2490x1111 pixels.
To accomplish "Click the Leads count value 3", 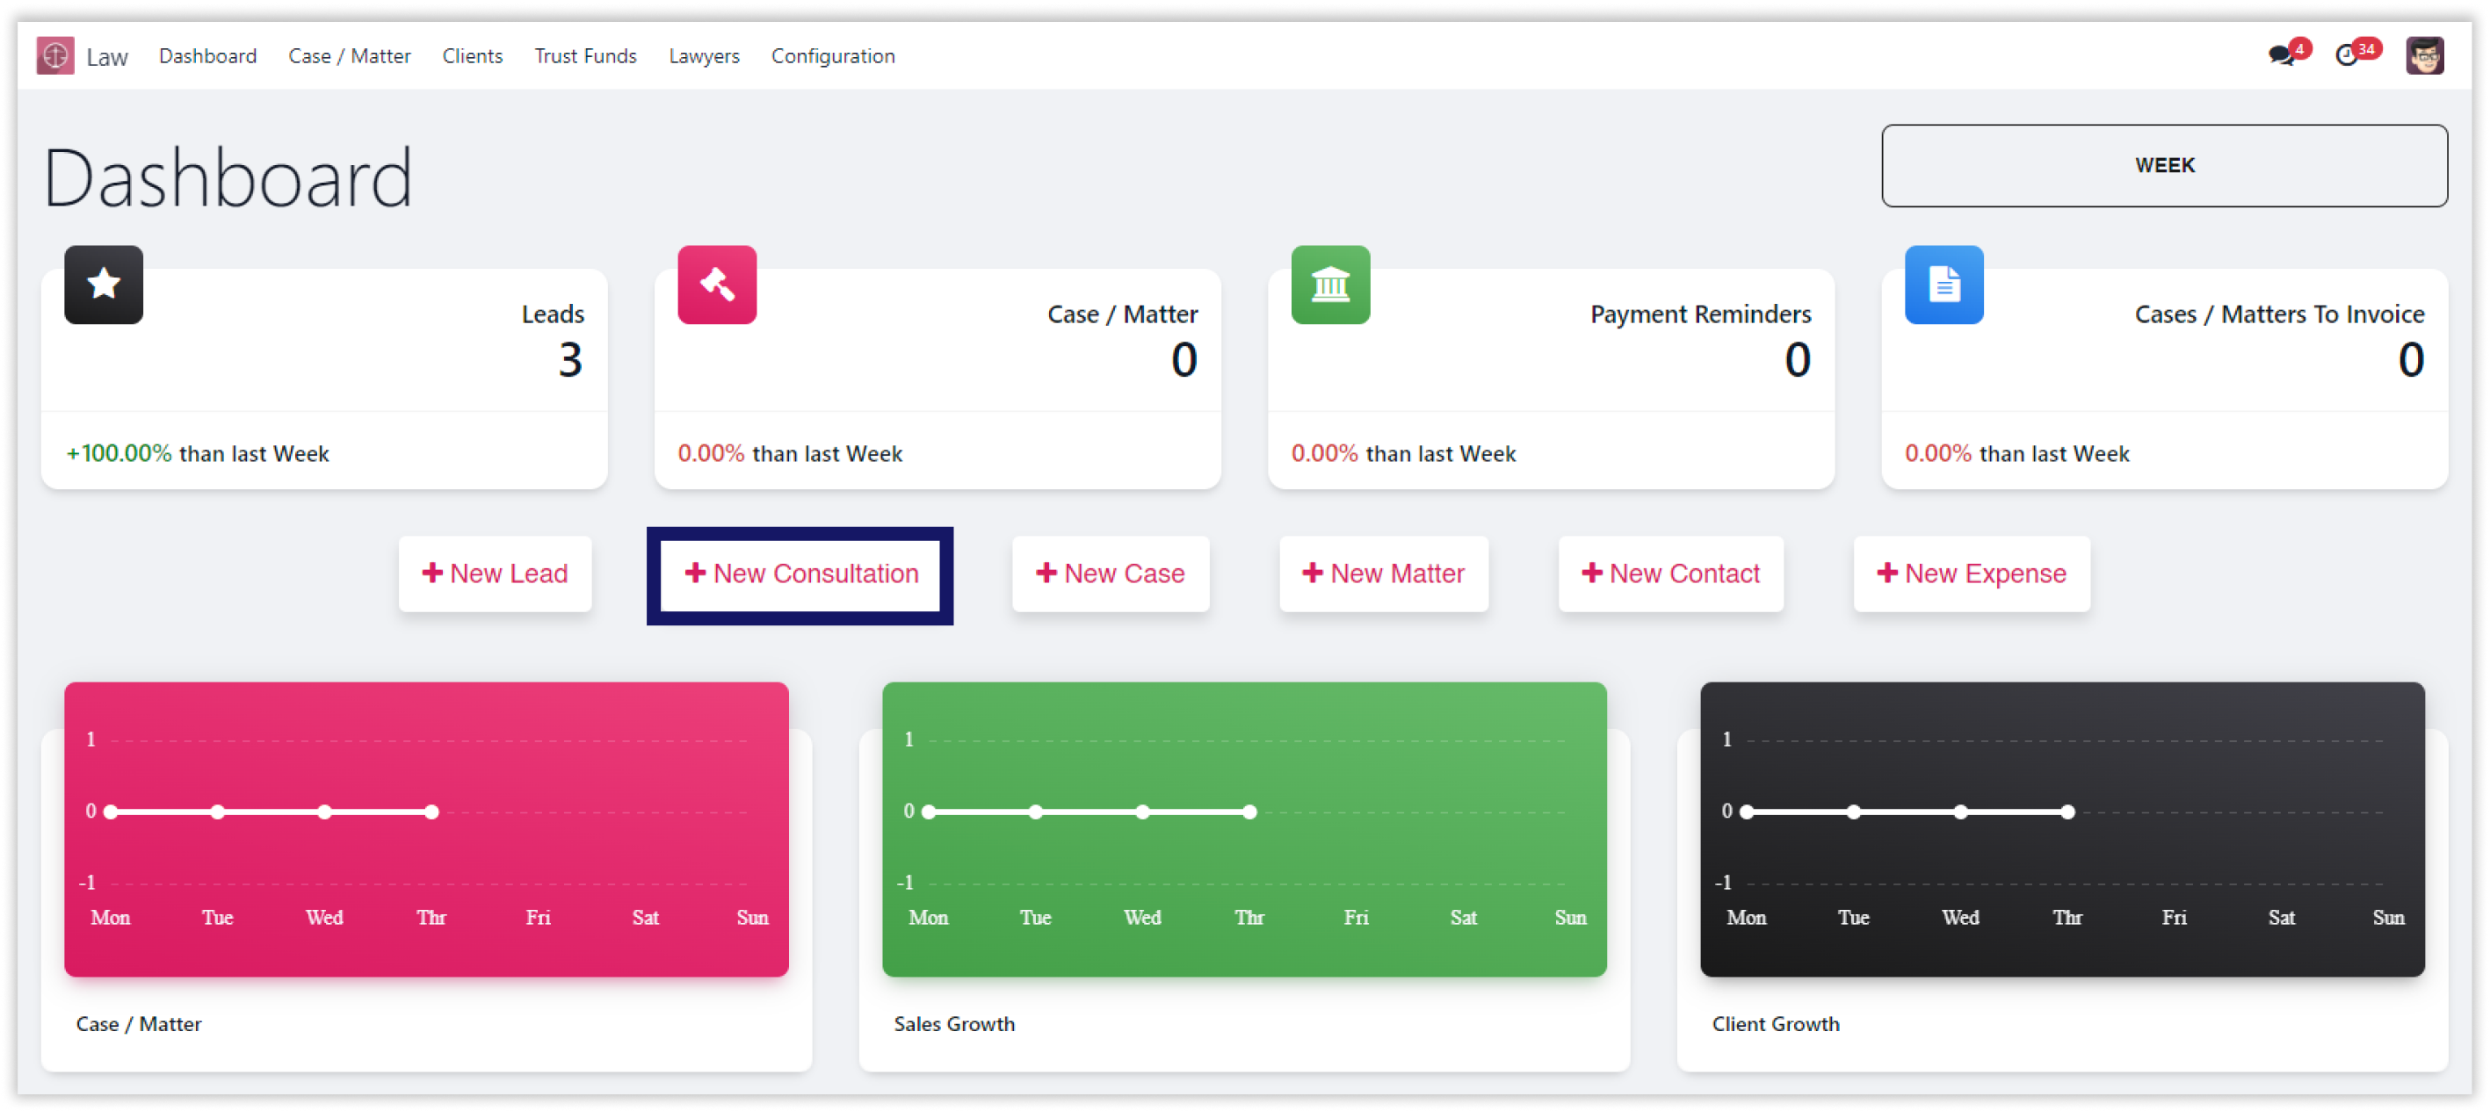I will pyautogui.click(x=570, y=359).
